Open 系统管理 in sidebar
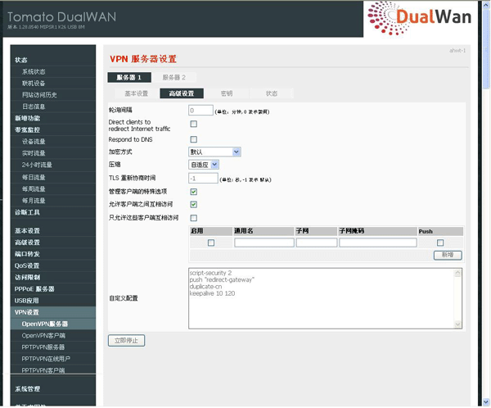 pyautogui.click(x=28, y=389)
